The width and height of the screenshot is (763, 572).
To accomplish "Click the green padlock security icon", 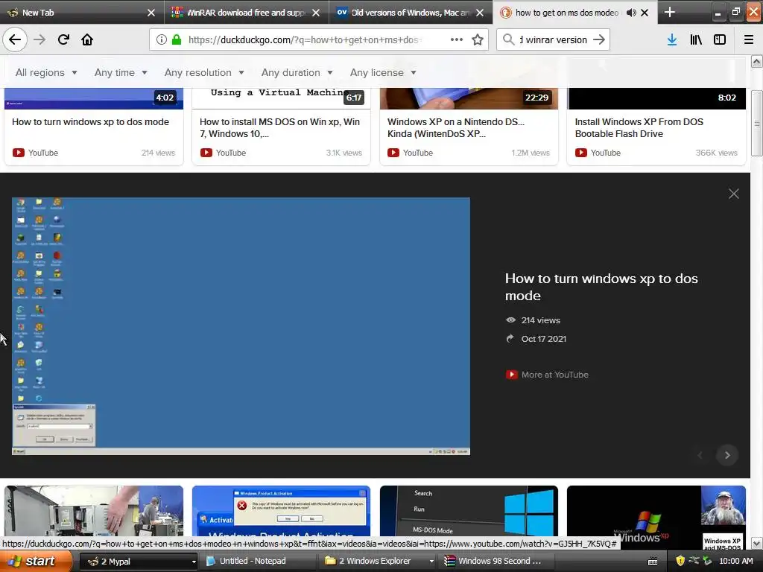I will [x=177, y=39].
